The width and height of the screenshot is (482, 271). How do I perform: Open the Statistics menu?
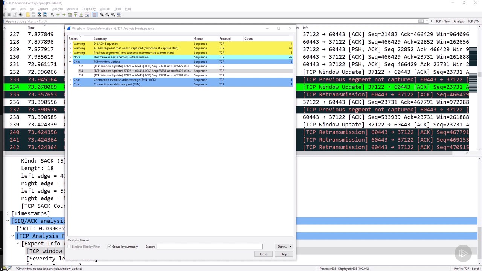click(x=72, y=9)
